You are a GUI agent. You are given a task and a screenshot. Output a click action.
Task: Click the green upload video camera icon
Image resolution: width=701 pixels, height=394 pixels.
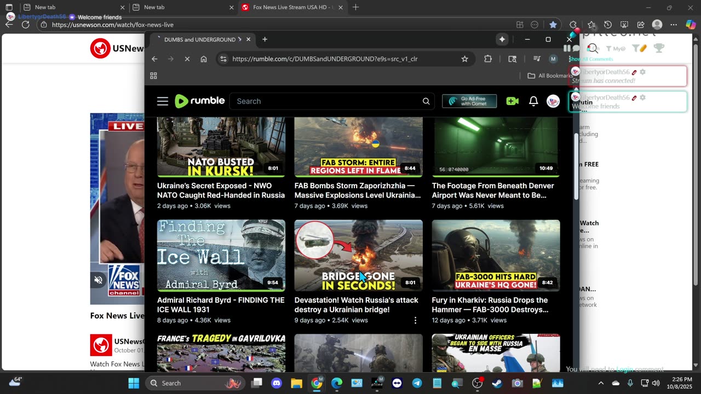click(512, 101)
